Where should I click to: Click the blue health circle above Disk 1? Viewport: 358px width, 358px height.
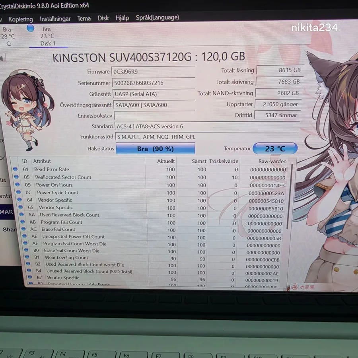pyautogui.click(x=30, y=28)
